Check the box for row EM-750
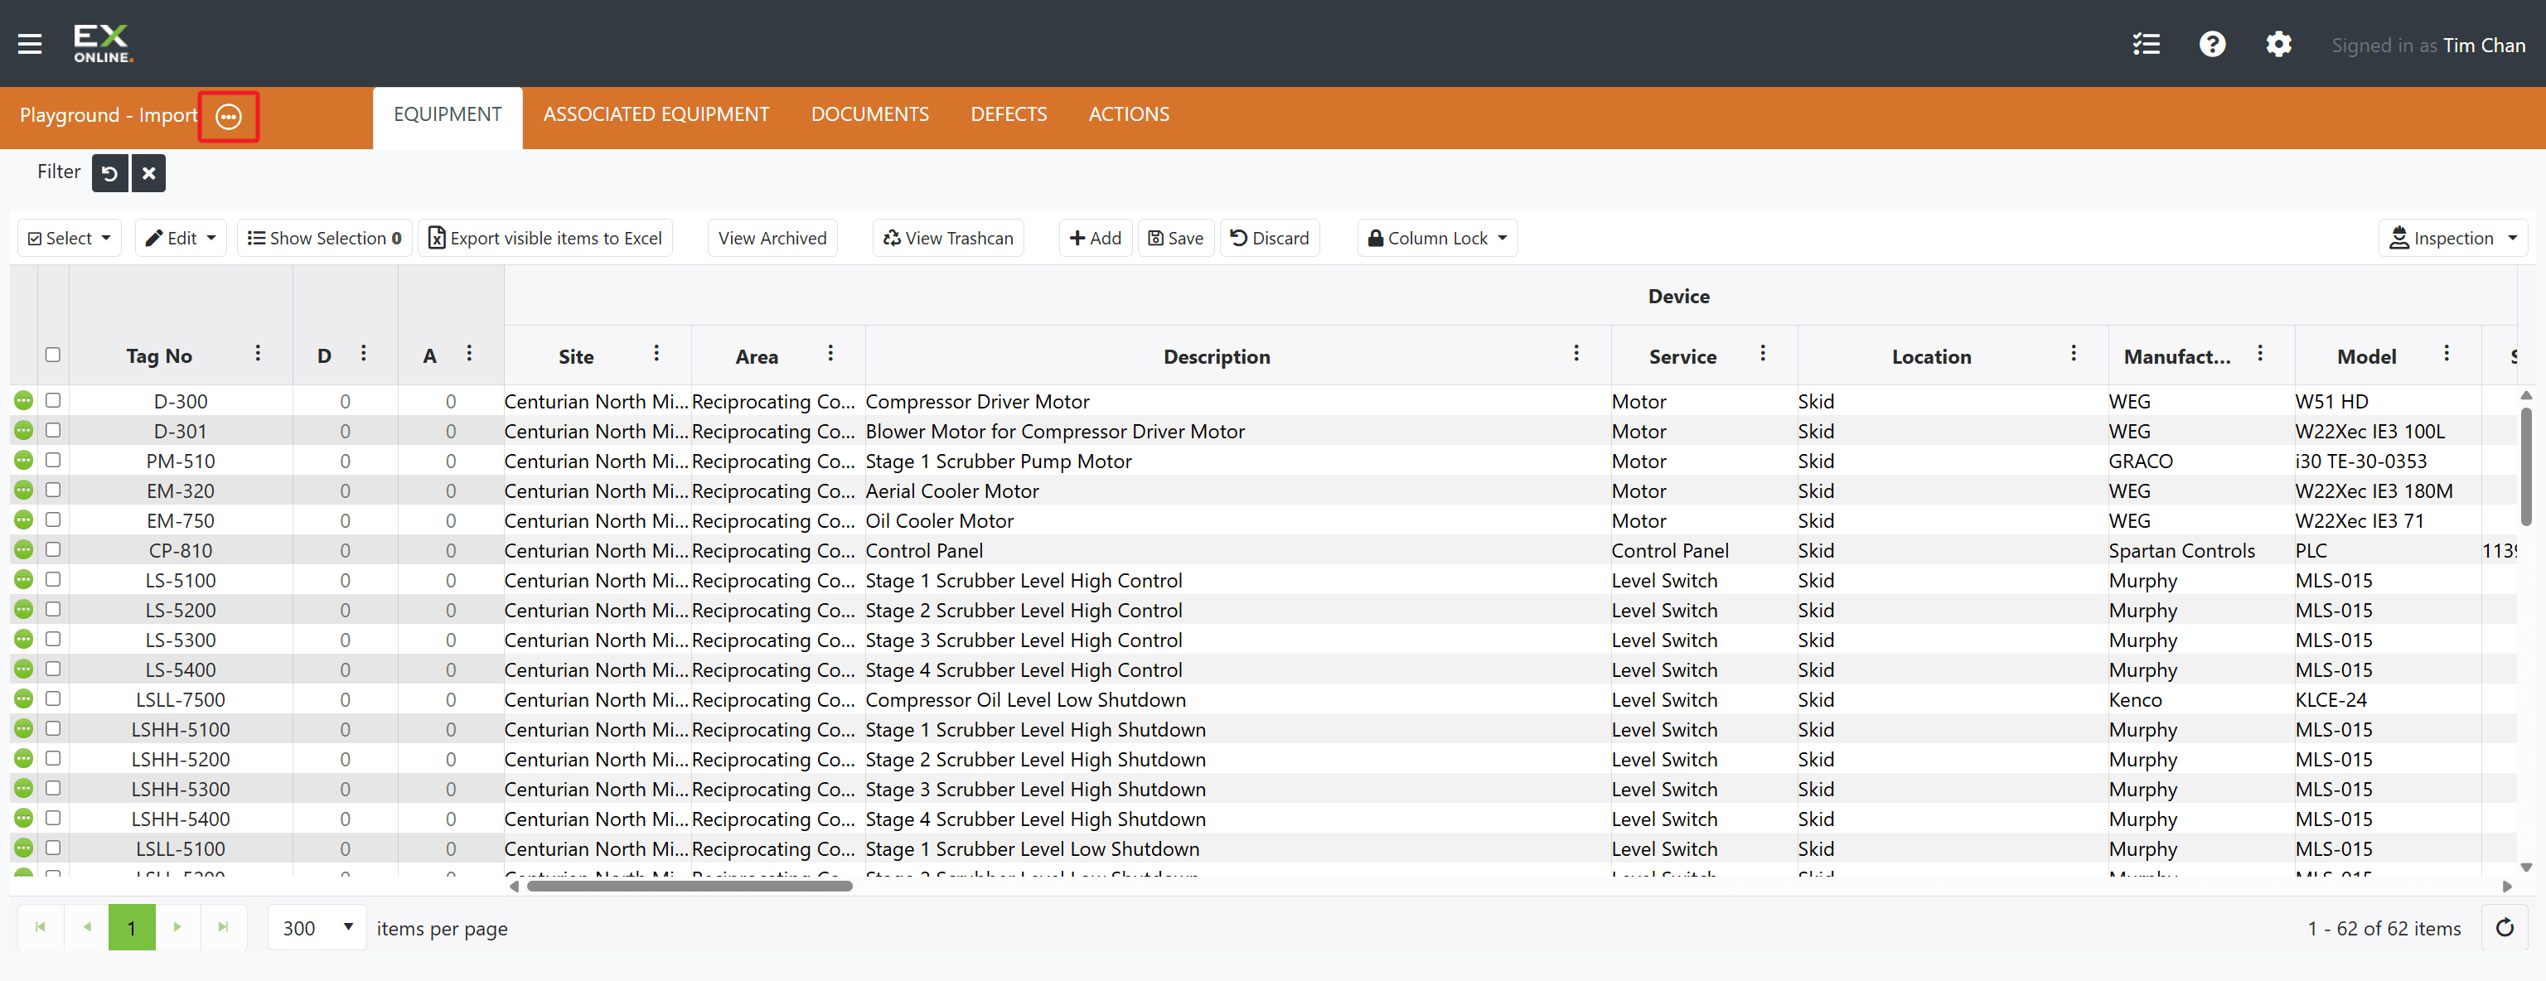This screenshot has height=981, width=2546. 53,519
